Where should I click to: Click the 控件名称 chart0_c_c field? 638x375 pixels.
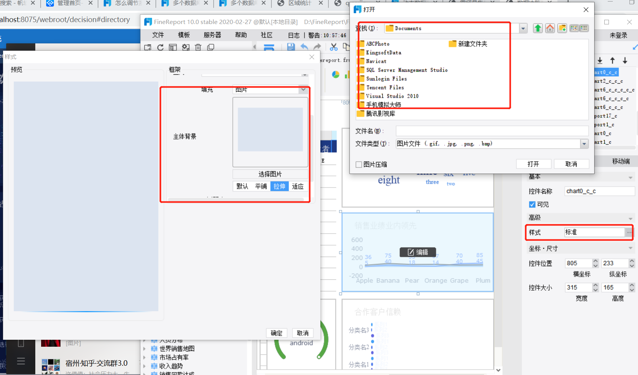tap(600, 191)
